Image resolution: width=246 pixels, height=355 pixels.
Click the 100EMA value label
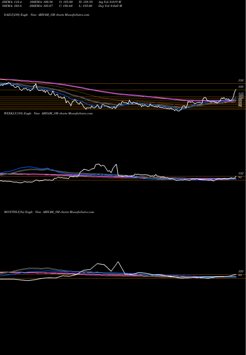(x=41, y=2)
